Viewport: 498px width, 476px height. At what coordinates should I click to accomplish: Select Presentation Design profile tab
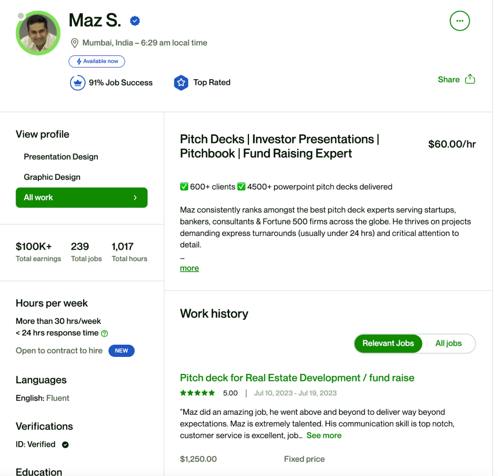click(61, 157)
